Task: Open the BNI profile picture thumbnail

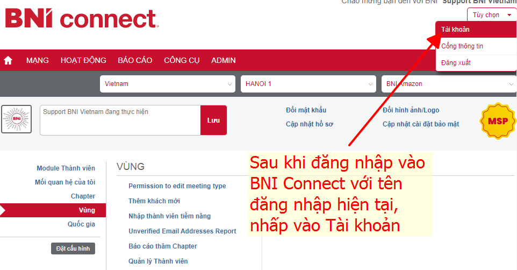Action: tap(17, 119)
